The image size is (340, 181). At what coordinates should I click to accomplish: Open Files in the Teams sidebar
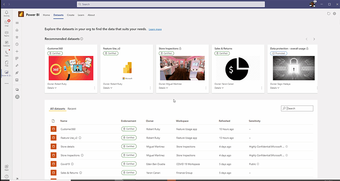tap(7, 64)
